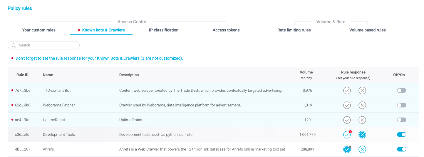This screenshot has width=424, height=157.
Task: Enable the TTD-content Bot rule toggle
Action: (x=401, y=91)
